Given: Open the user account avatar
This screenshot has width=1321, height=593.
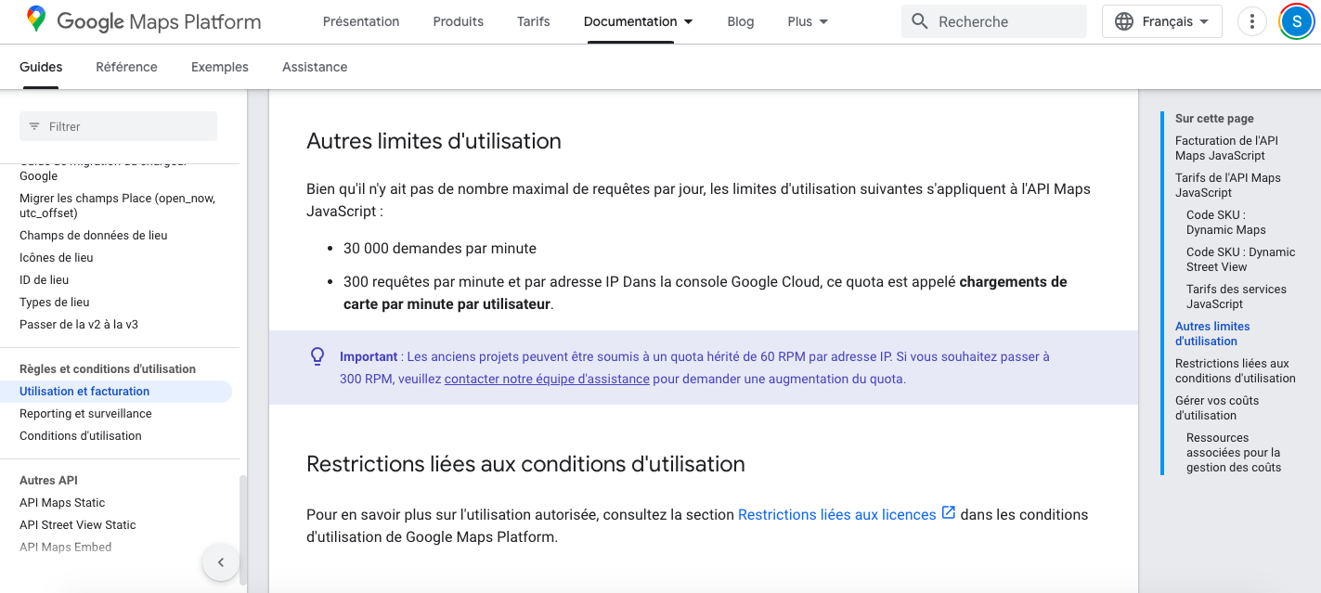Looking at the screenshot, I should pos(1296,21).
